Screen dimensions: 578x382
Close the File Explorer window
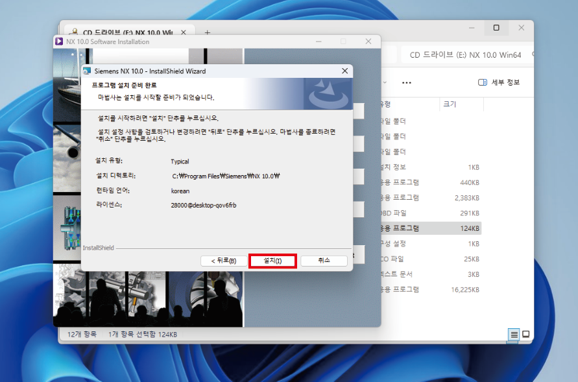click(x=521, y=28)
